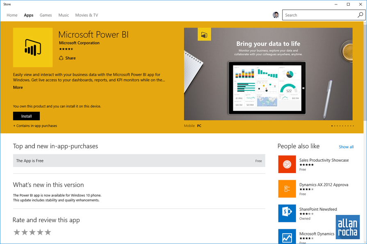
Task: Click the search magnifier icon
Action: 360,15
